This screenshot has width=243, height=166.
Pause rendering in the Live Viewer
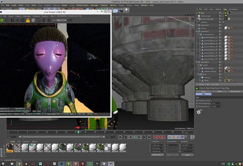click(13, 20)
